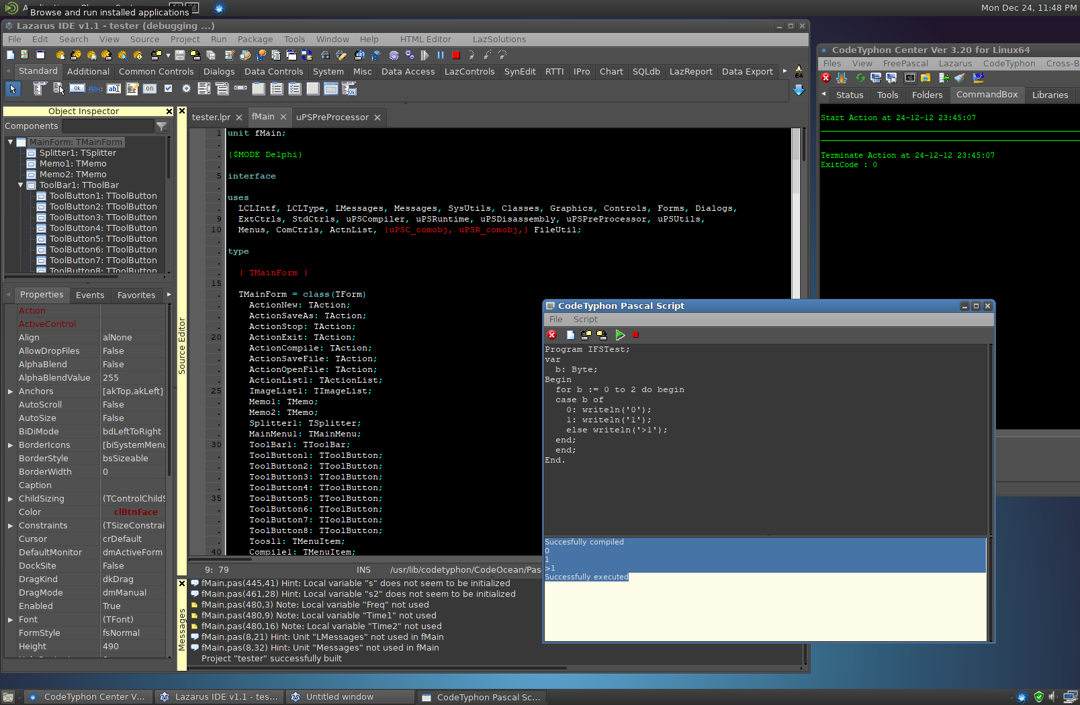Expand the Font property
This screenshot has height=705, width=1080.
click(x=10, y=620)
